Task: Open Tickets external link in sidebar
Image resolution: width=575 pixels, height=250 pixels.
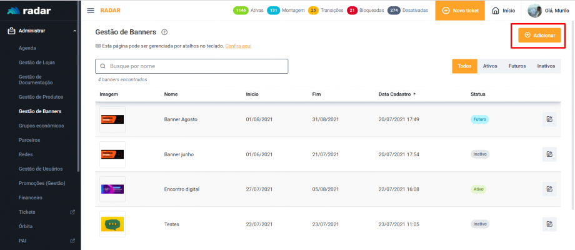Action: coord(72,212)
